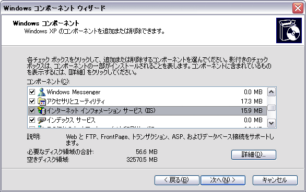The width and height of the screenshot is (306, 192).
Task: Click the アクセサリとユーティリティ folder icon
Action: tap(42, 101)
